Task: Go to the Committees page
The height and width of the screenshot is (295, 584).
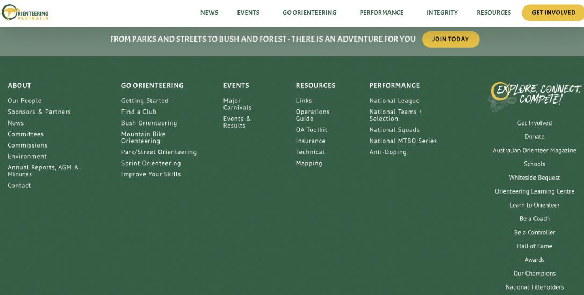Action: (26, 134)
